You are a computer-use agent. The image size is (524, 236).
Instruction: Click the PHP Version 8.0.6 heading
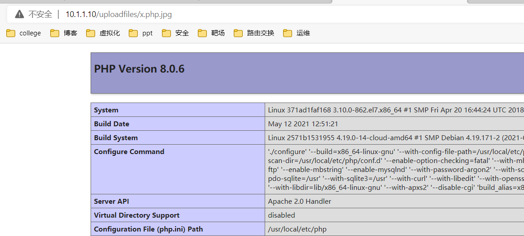pos(140,69)
